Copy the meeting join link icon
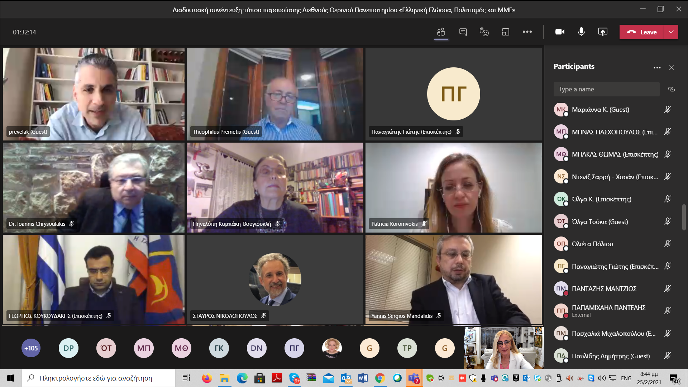The width and height of the screenshot is (688, 387). [672, 89]
